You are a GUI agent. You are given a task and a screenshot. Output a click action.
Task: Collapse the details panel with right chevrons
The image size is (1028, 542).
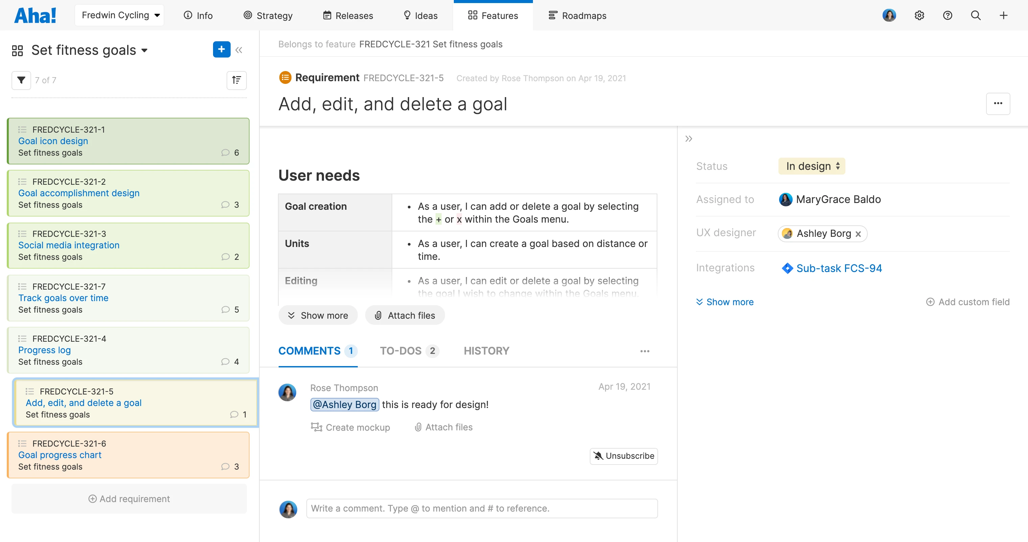(688, 139)
